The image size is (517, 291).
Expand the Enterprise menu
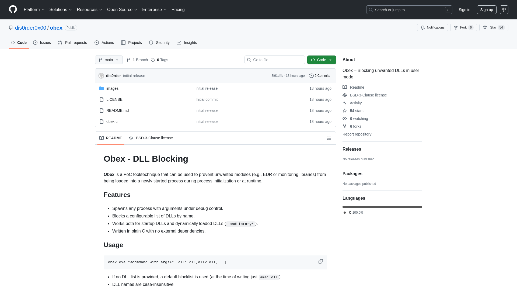(x=155, y=10)
